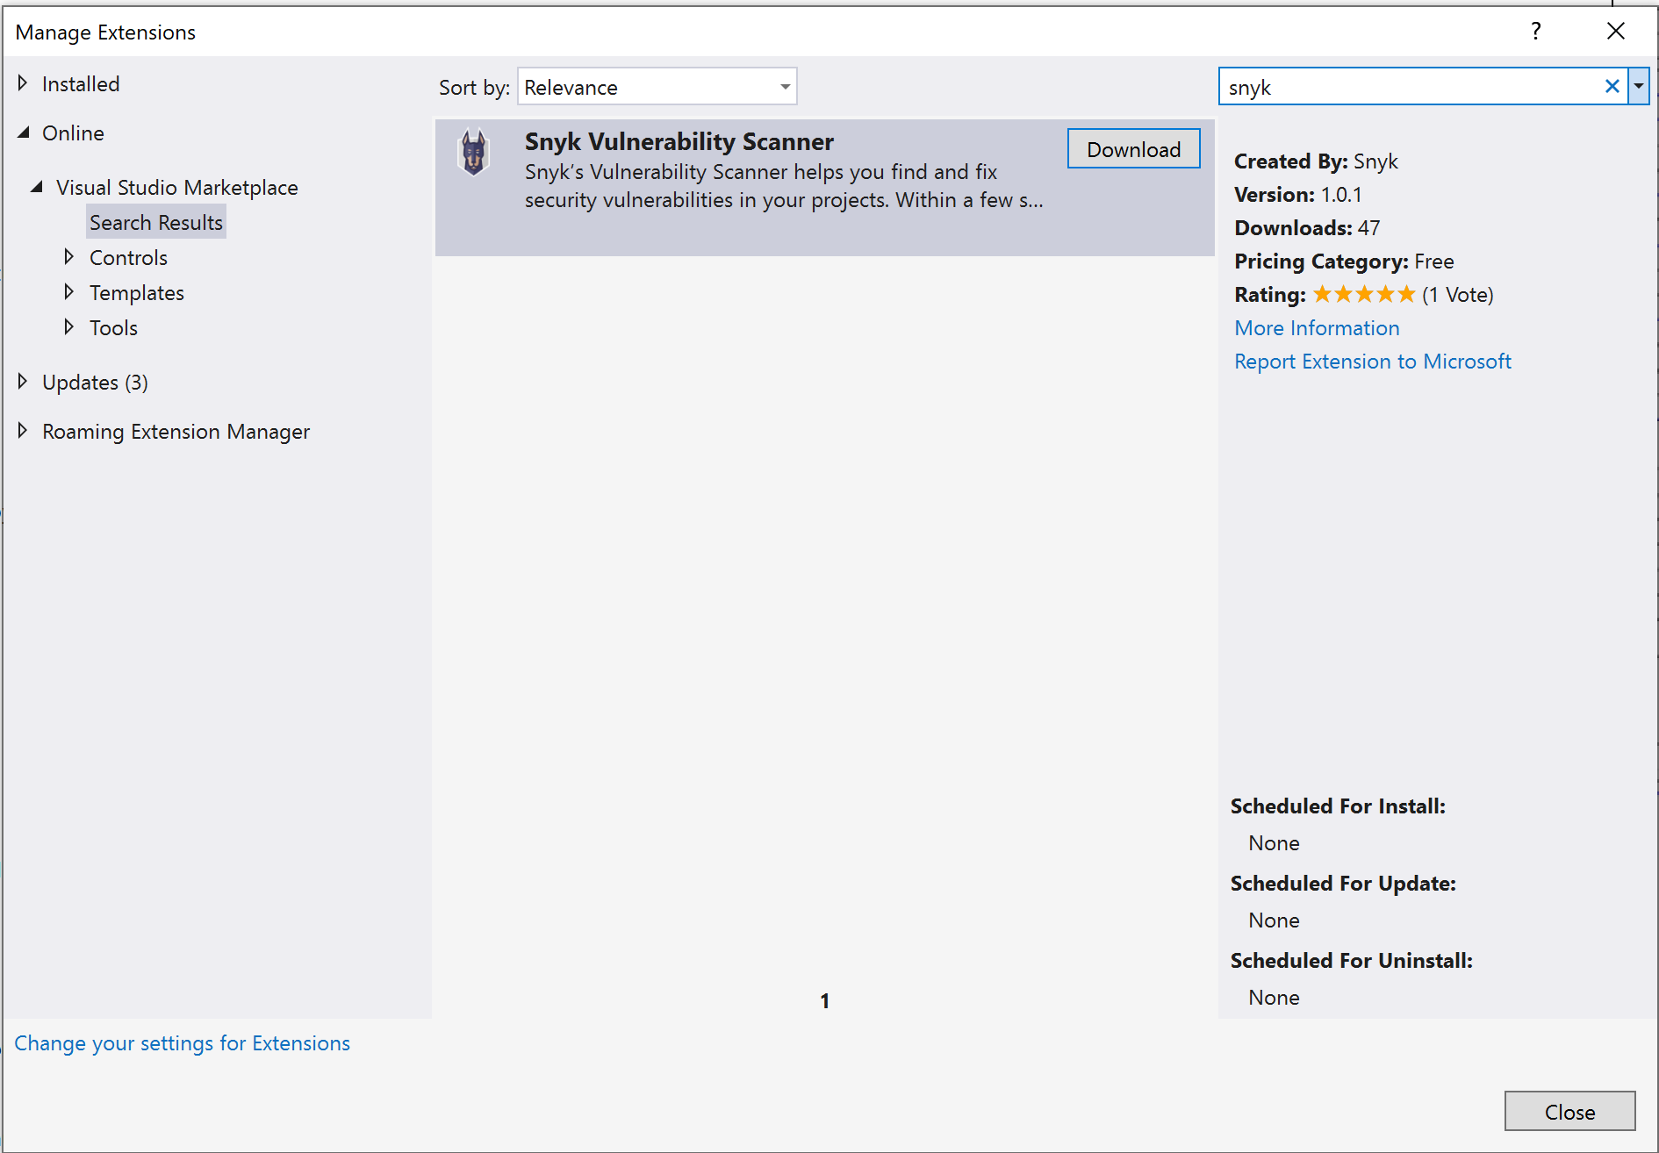Select the Snyk Vulnerability Scanner title
The height and width of the screenshot is (1153, 1659).
679,141
